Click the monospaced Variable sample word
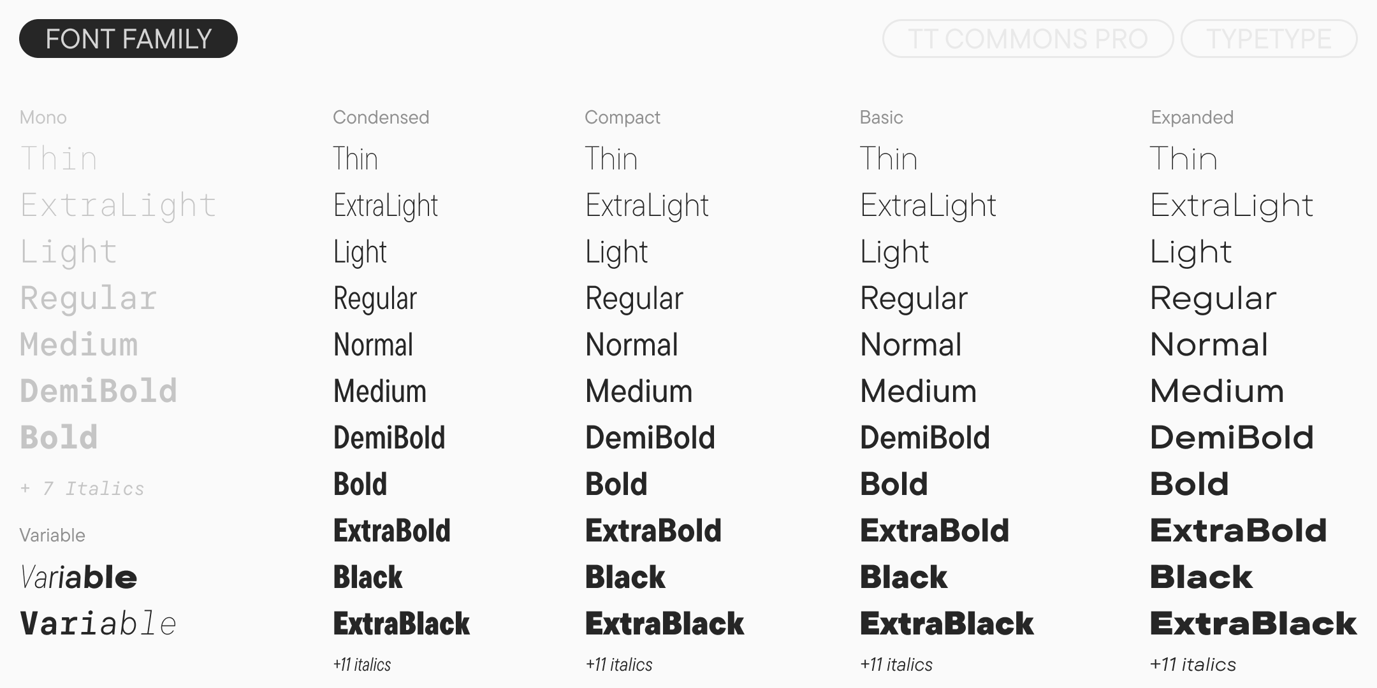 [x=98, y=624]
